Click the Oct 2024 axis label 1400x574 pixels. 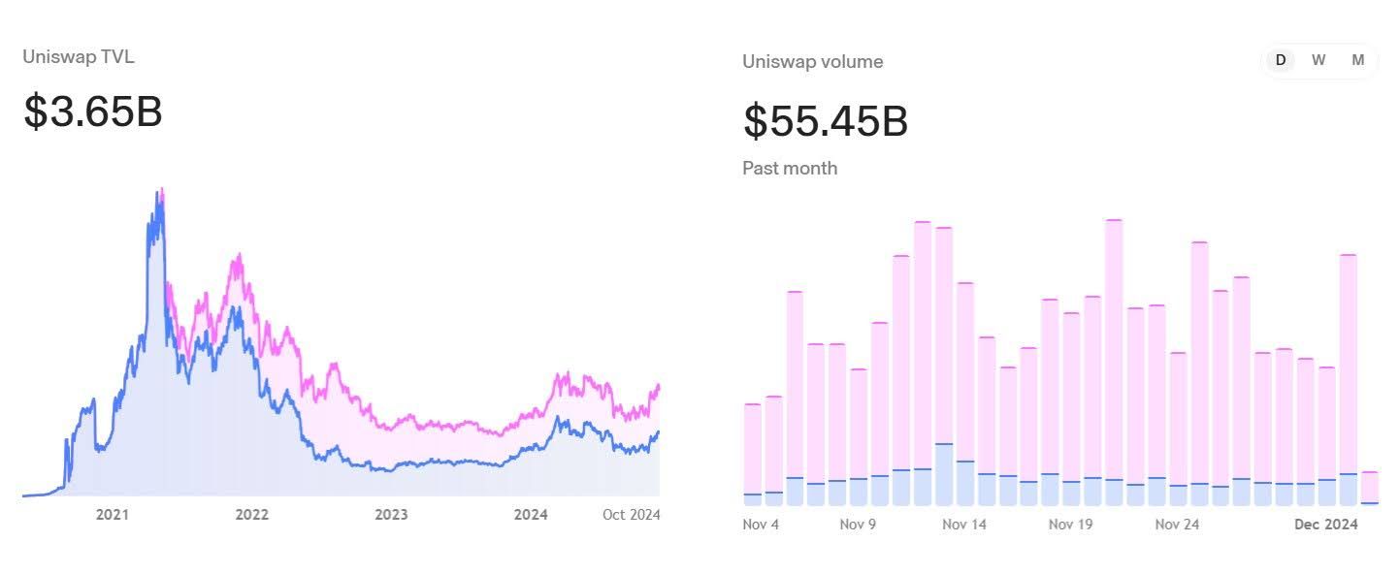[x=631, y=515]
